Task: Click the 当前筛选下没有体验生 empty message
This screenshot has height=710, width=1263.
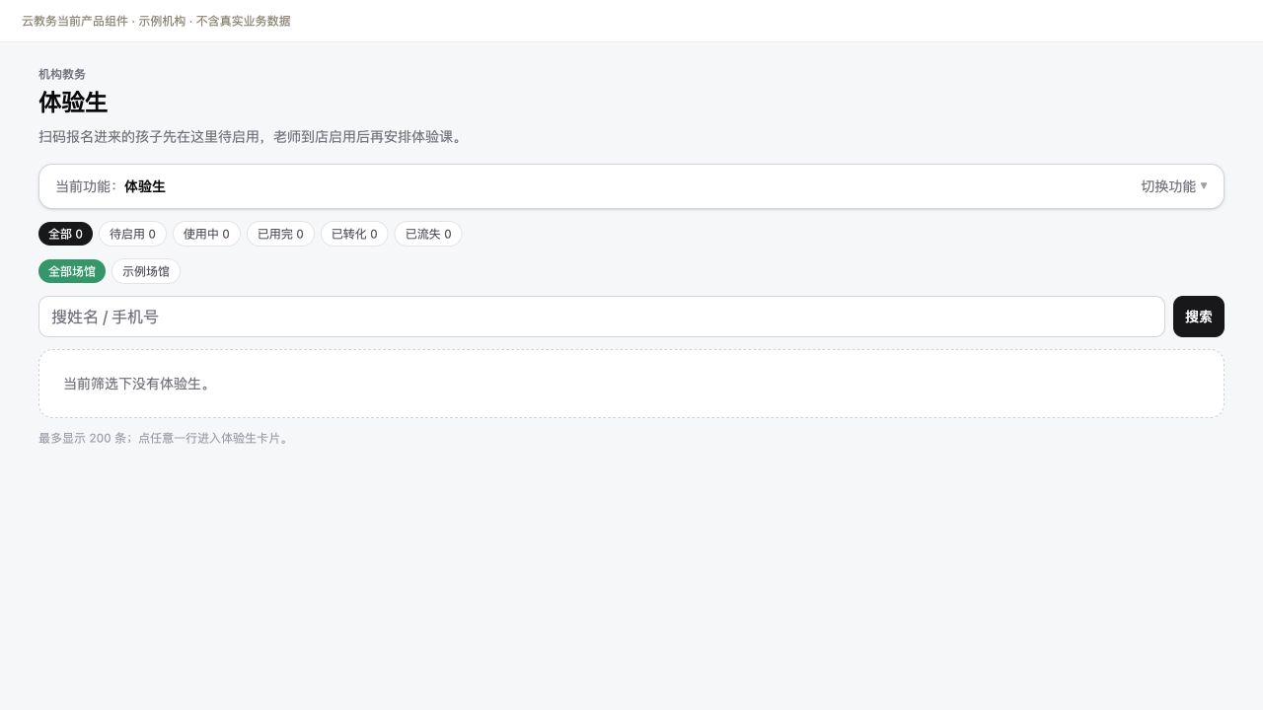Action: [x=137, y=384]
